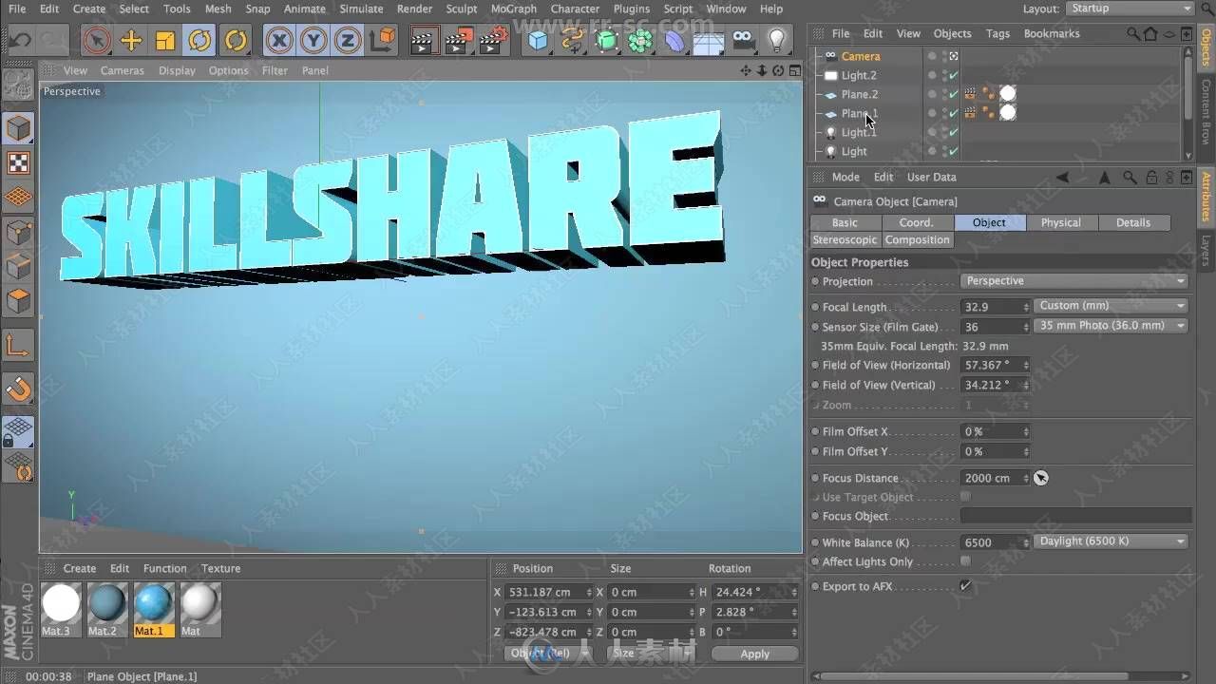The image size is (1216, 684).
Task: Toggle the Z axis lock
Action: click(x=348, y=41)
